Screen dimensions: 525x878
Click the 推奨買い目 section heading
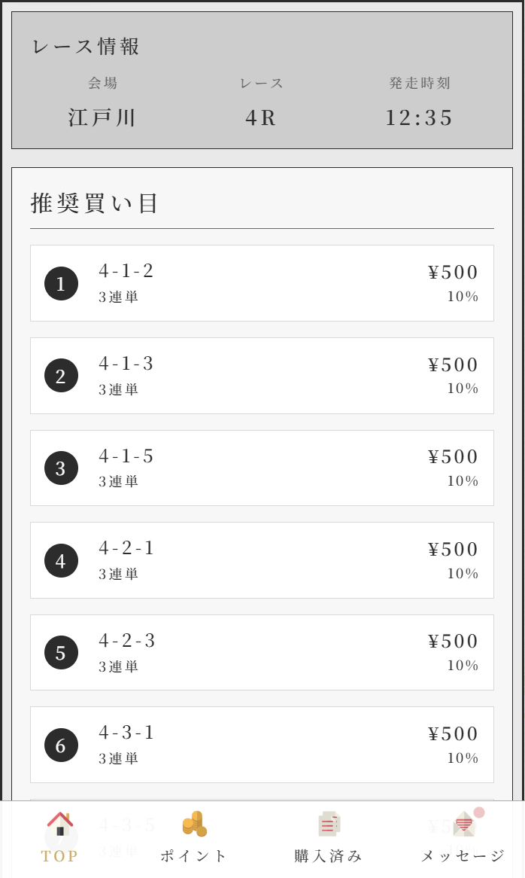pyautogui.click(x=95, y=203)
